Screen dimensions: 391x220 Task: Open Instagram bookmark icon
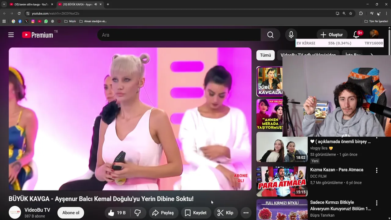[x=33, y=21]
